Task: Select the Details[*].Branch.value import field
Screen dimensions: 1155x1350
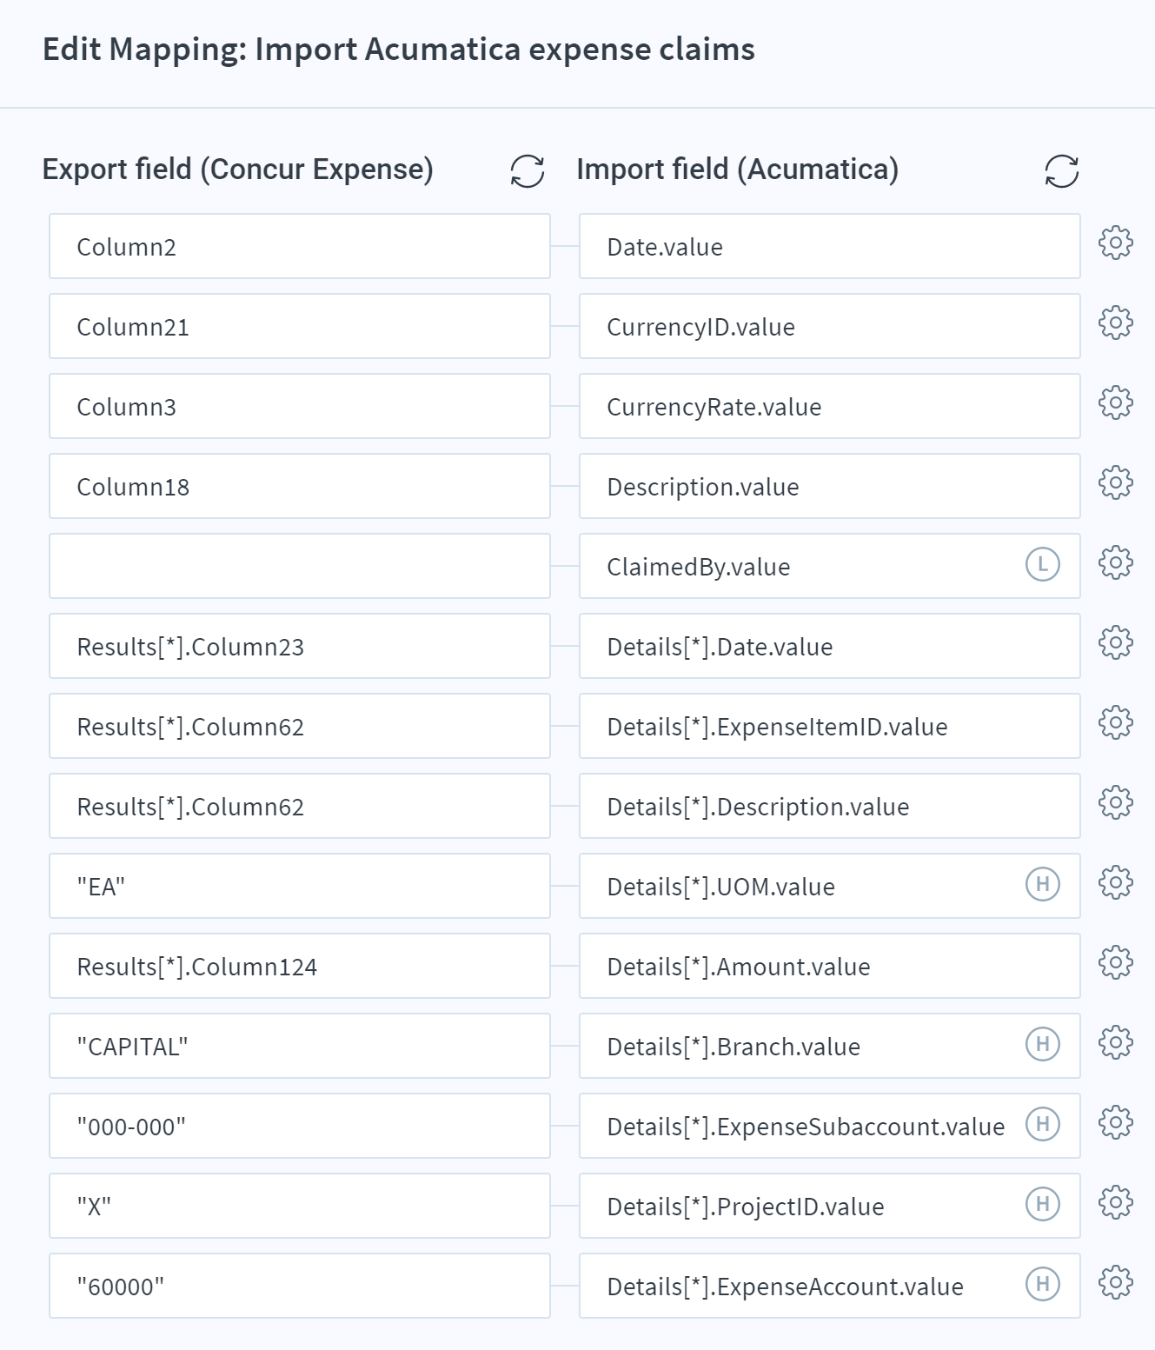Action: click(830, 1046)
